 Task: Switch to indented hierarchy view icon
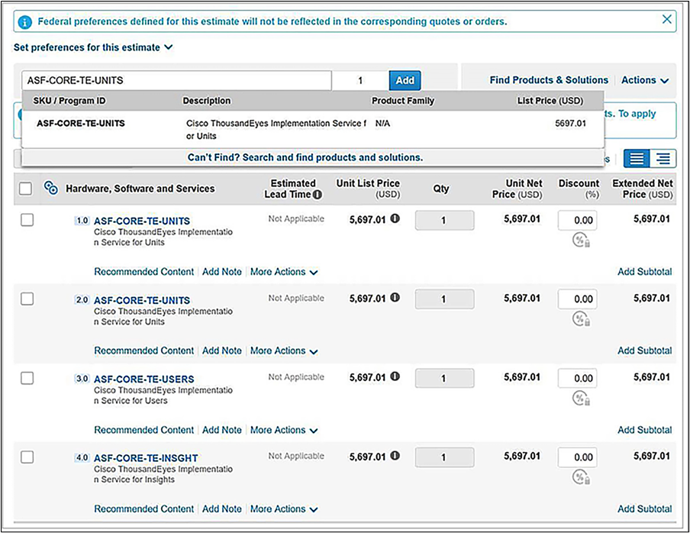[x=663, y=158]
